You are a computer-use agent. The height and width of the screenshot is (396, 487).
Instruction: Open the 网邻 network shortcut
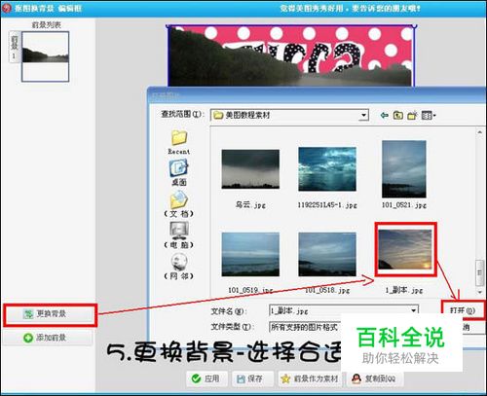point(179,266)
